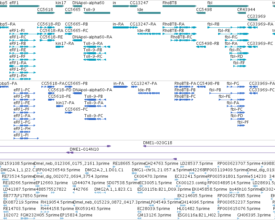Click protein CG5665-PC label
The width and height of the screenshot is (275, 220).
(76, 109)
